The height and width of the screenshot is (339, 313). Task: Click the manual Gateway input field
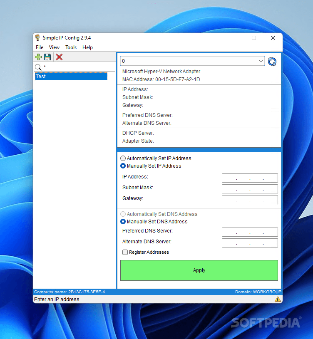coord(250,200)
